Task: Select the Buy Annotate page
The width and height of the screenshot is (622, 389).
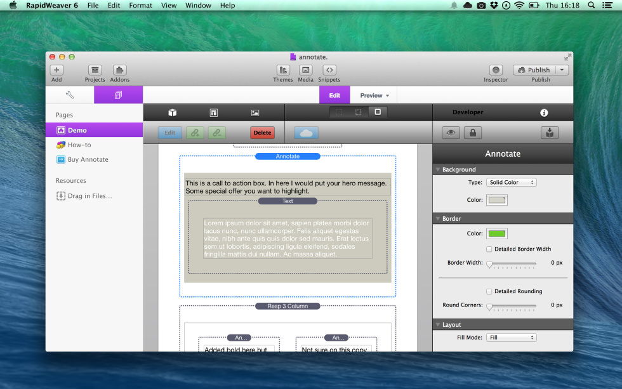Action: (x=94, y=159)
